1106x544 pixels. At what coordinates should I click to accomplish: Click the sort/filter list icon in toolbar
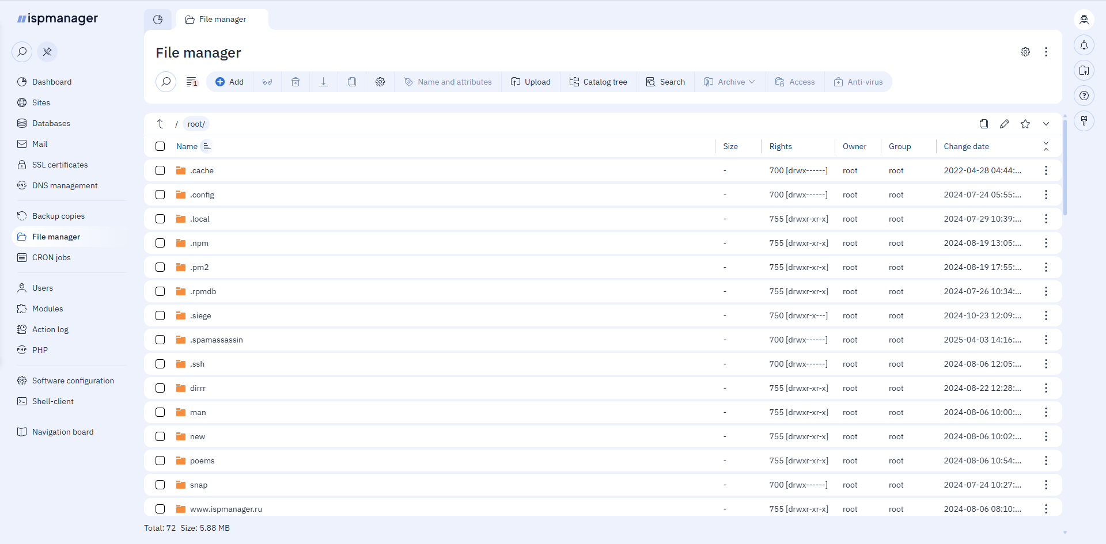(x=192, y=82)
